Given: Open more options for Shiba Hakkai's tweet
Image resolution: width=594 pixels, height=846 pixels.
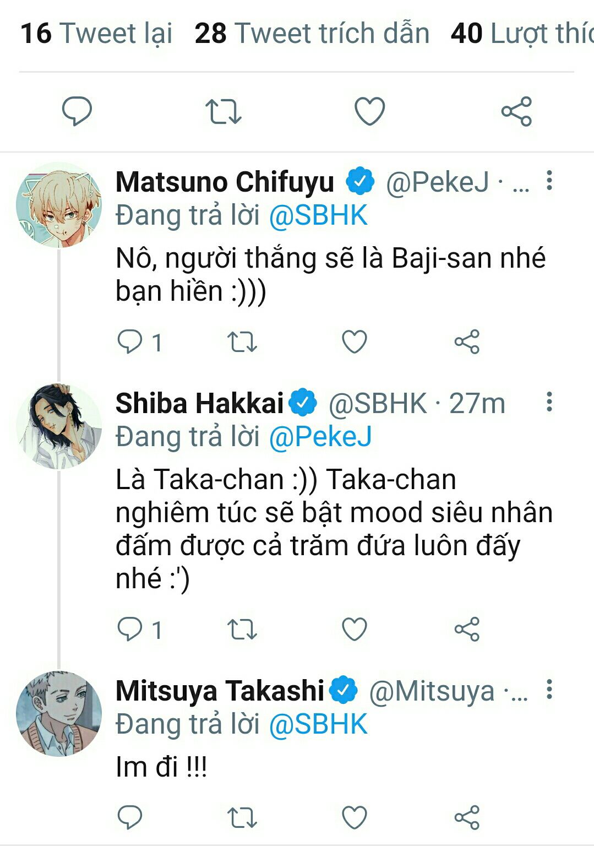Looking at the screenshot, I should pos(549,402).
